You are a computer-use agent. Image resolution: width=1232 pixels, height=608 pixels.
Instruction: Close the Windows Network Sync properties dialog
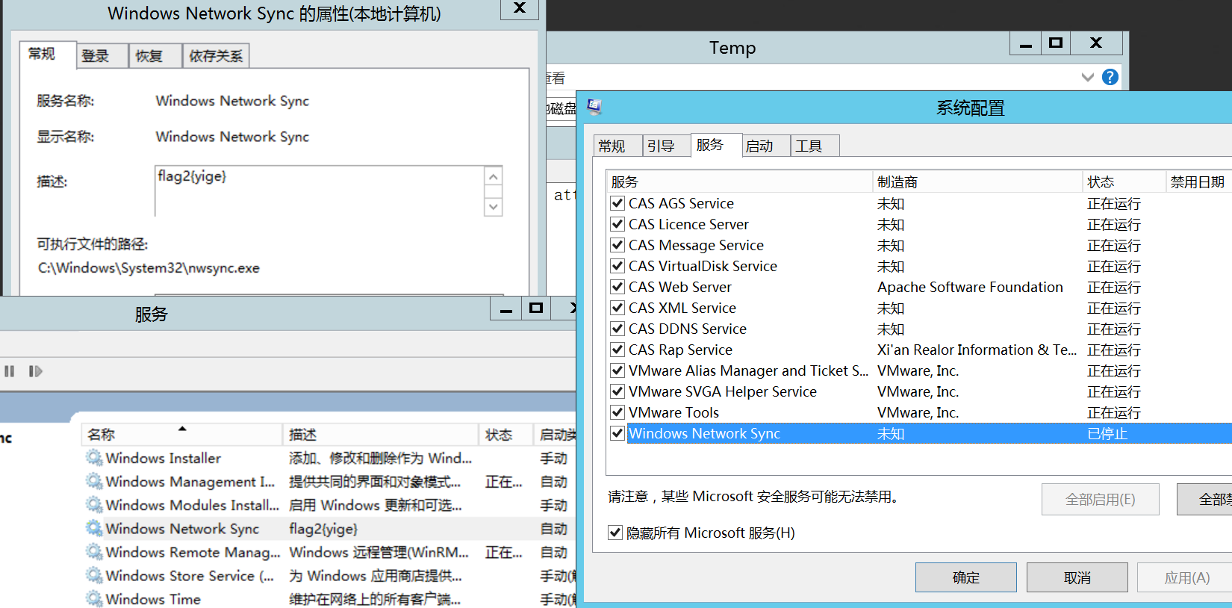pyautogui.click(x=520, y=9)
